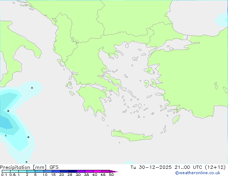Click the 45–50 mm legend color swatch

106,171
